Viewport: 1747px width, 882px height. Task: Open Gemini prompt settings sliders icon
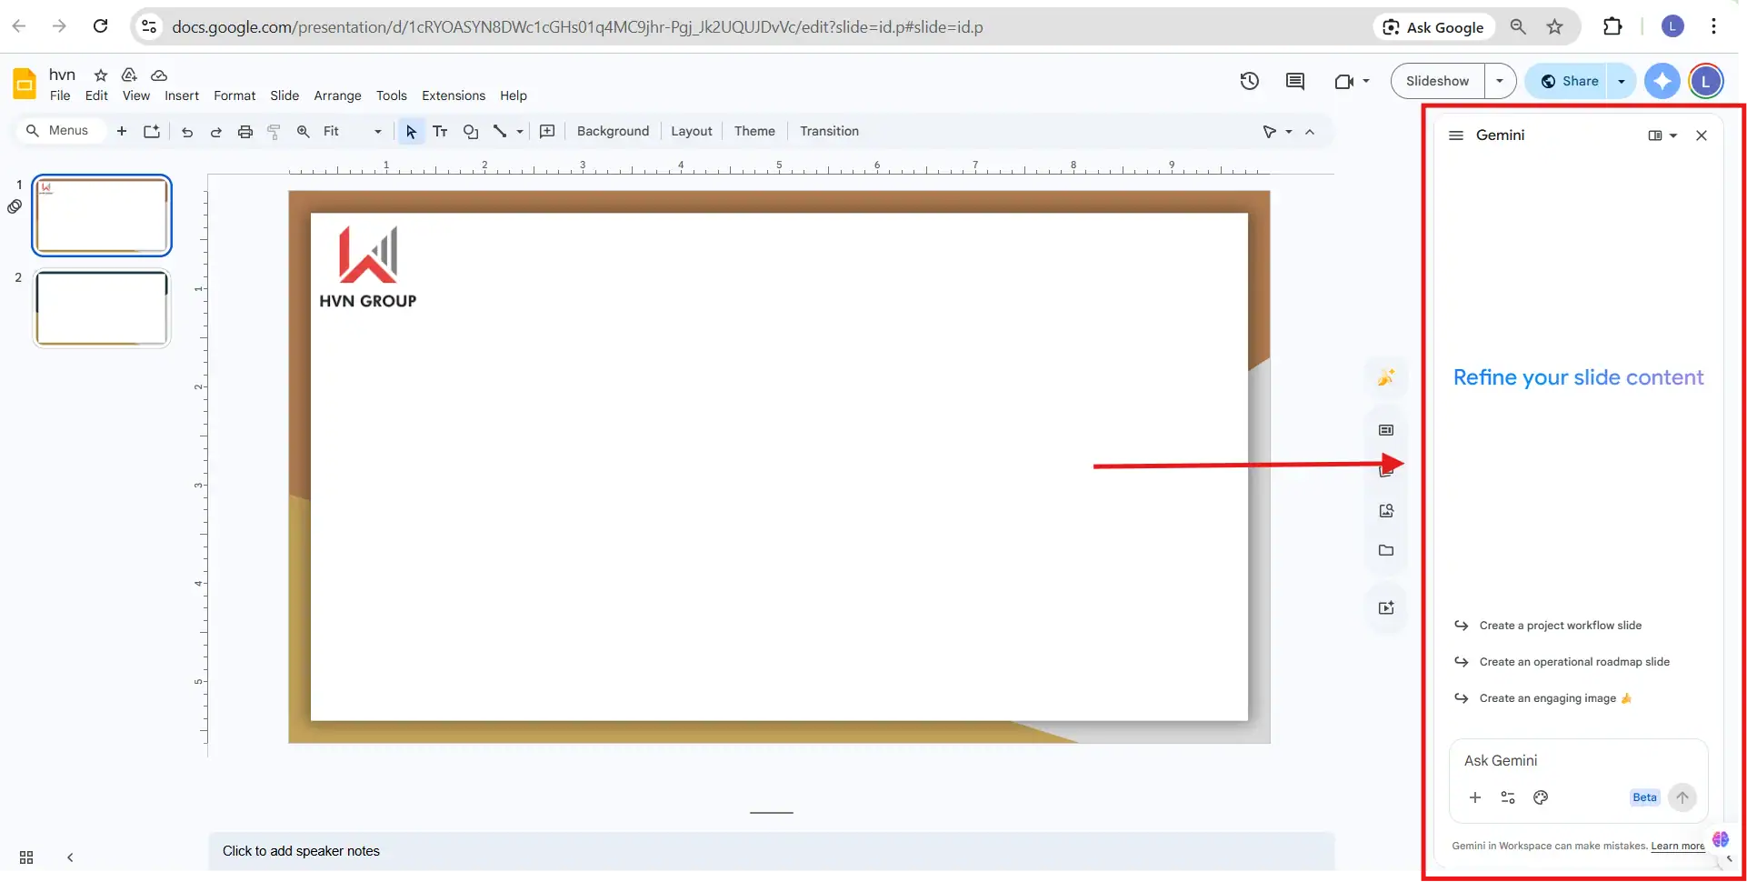point(1508,797)
